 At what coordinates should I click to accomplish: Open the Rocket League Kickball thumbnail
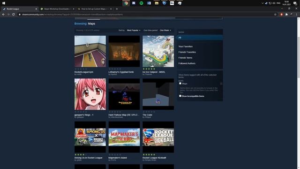click(158, 137)
